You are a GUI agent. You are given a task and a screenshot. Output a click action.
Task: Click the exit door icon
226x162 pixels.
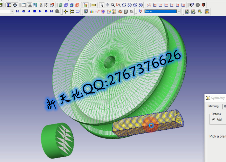pos(203,5)
